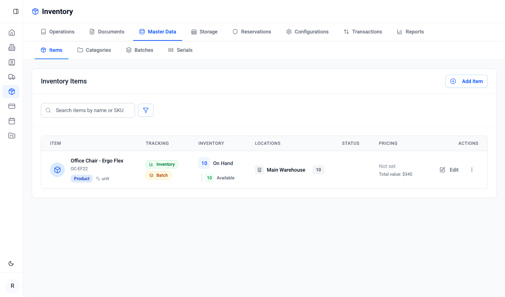
Task: Open the contacts badge sidebar icon
Action: click(x=12, y=62)
